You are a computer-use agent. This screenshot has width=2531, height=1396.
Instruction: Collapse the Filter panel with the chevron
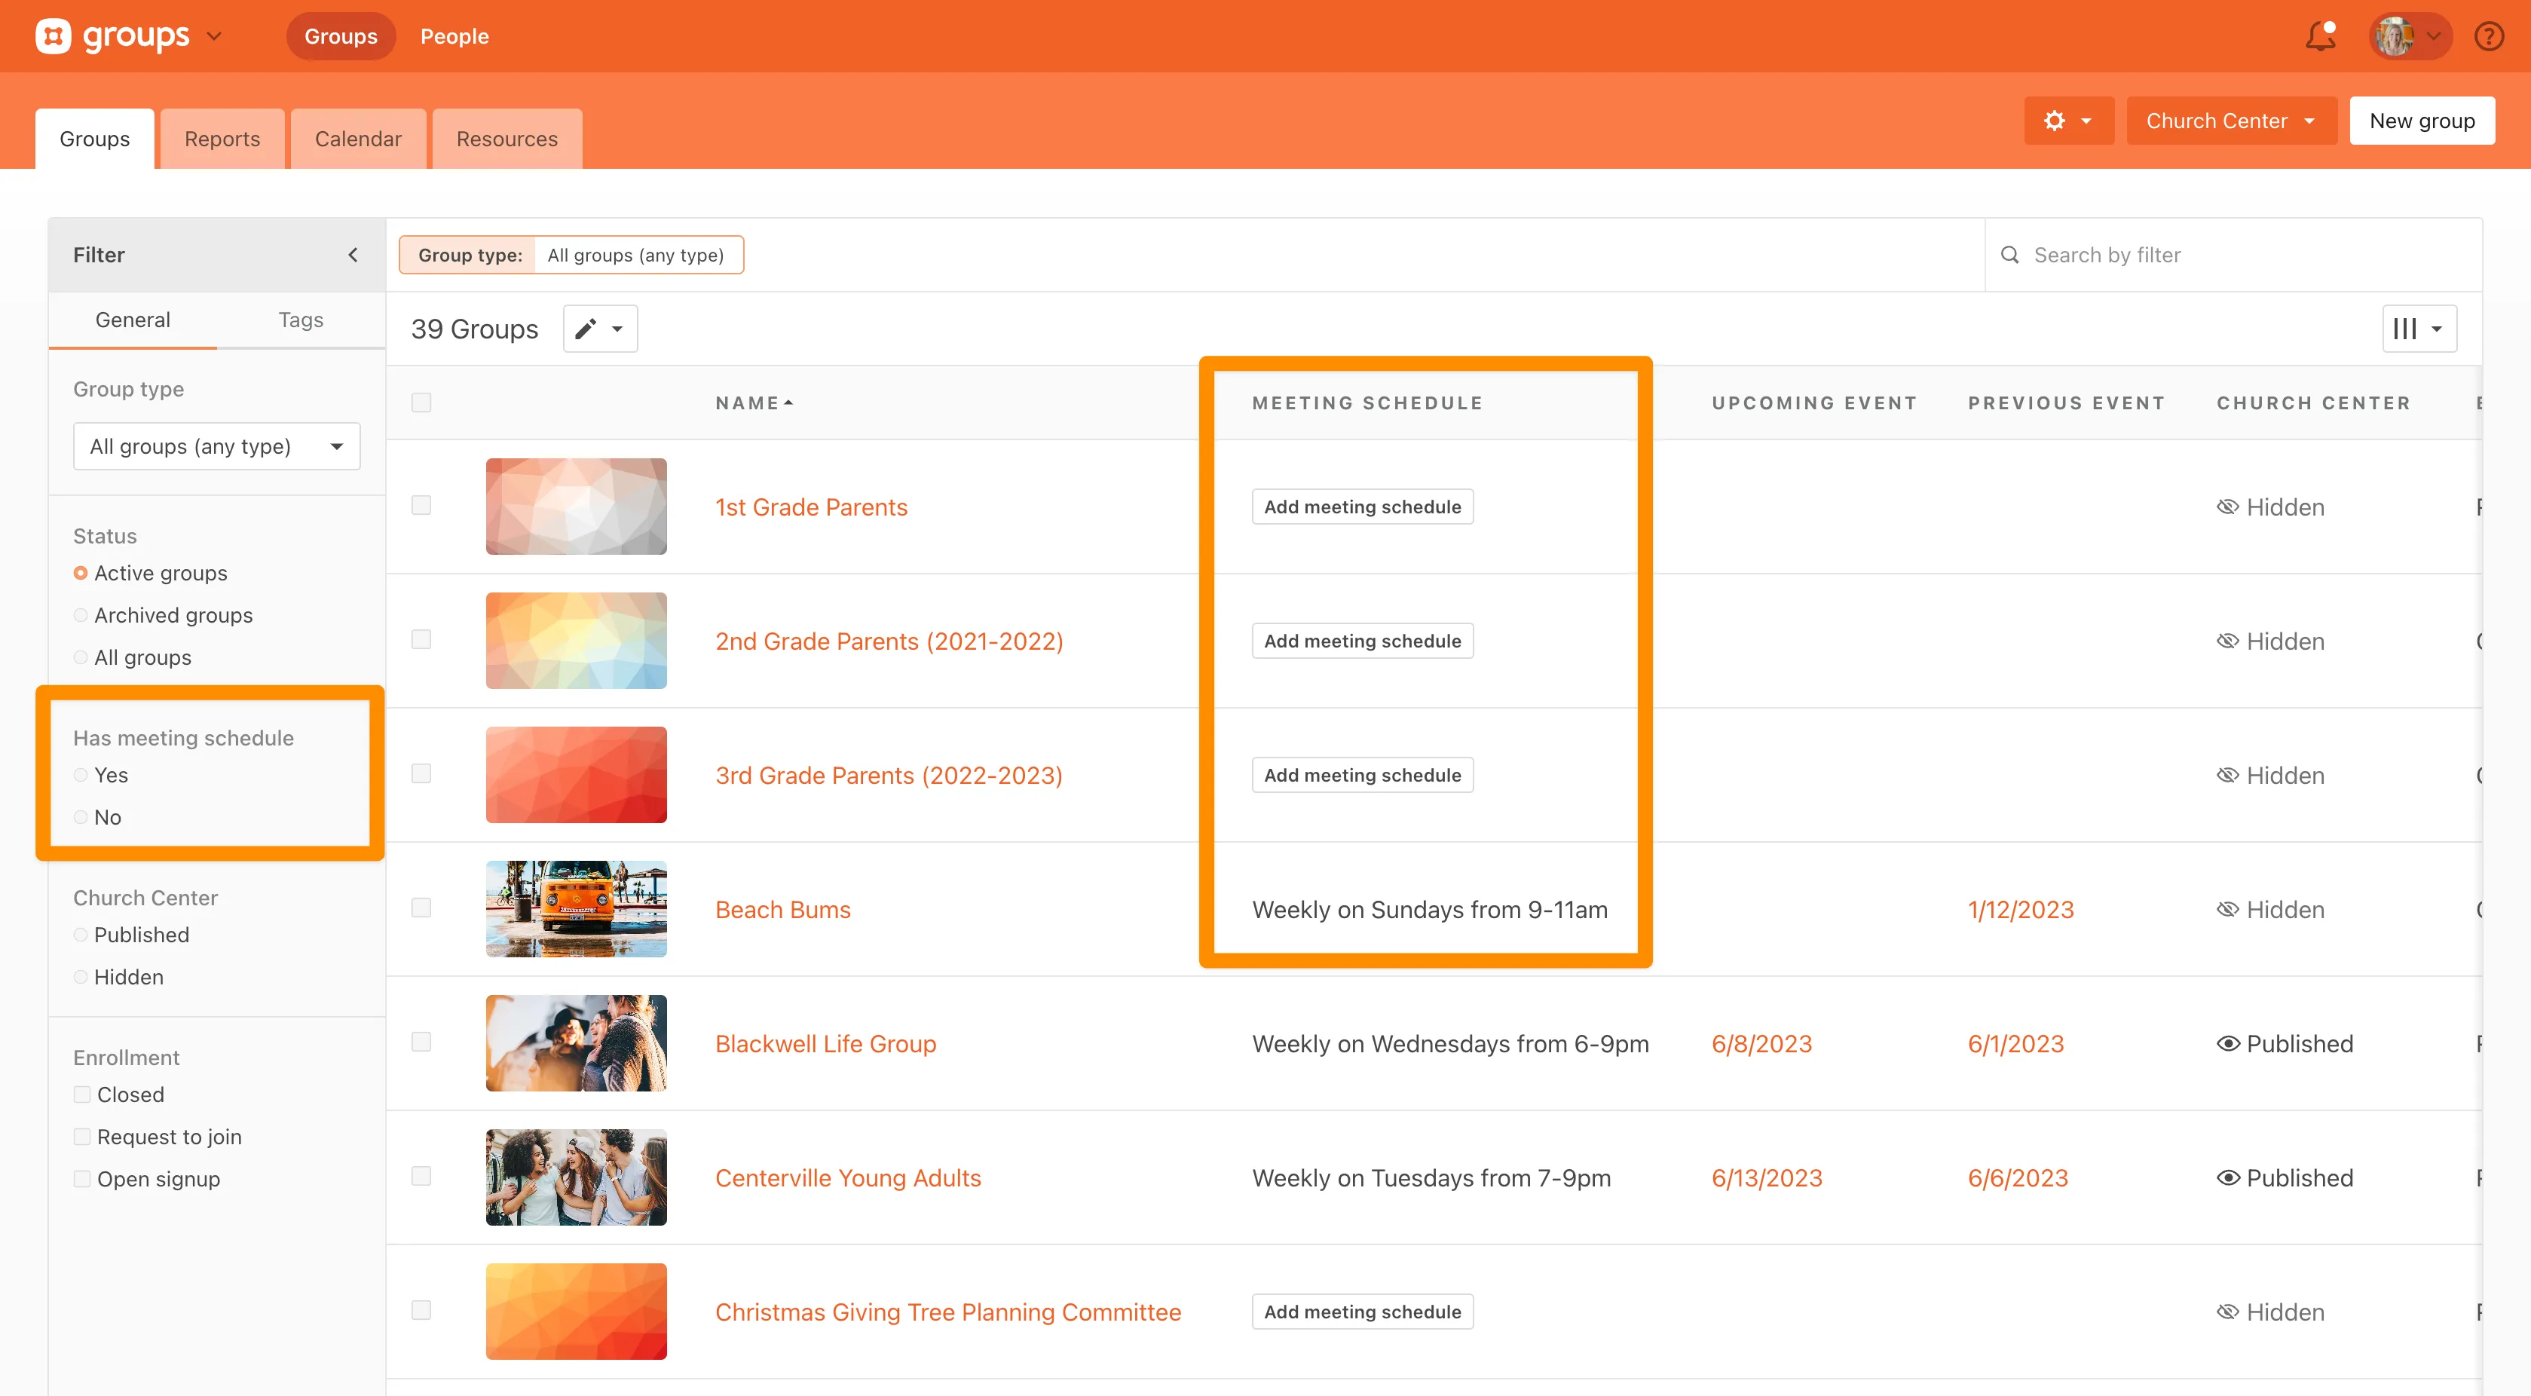(x=353, y=255)
